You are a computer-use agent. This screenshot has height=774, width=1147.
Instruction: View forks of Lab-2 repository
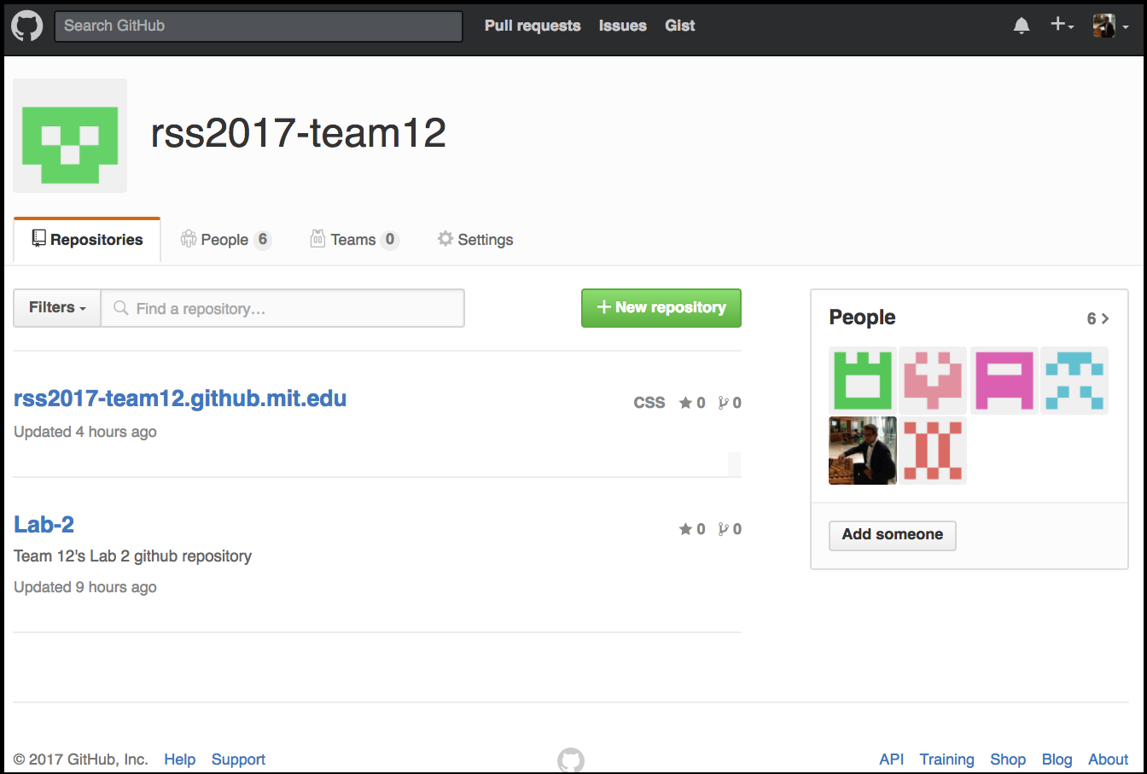point(730,529)
